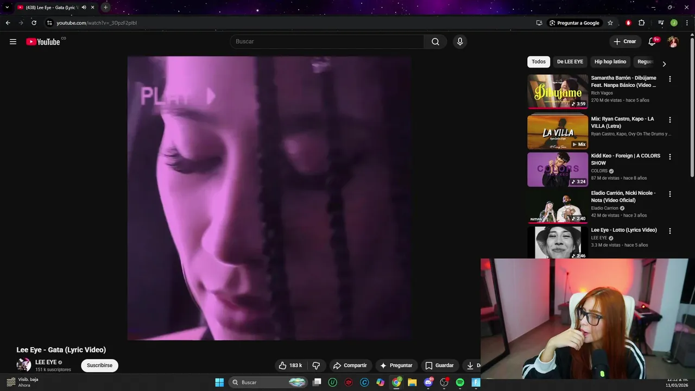The width and height of the screenshot is (695, 391).
Task: Open the Rich Vagos channel name
Action: [602, 93]
